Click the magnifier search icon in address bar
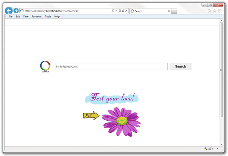228x156 pixels. click(x=113, y=11)
